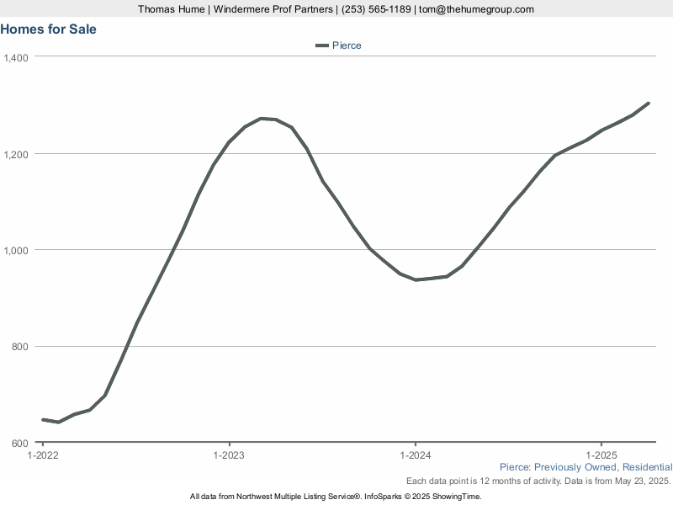This screenshot has width=673, height=505.
Task: Click the 600 y-axis label
Action: [19, 444]
